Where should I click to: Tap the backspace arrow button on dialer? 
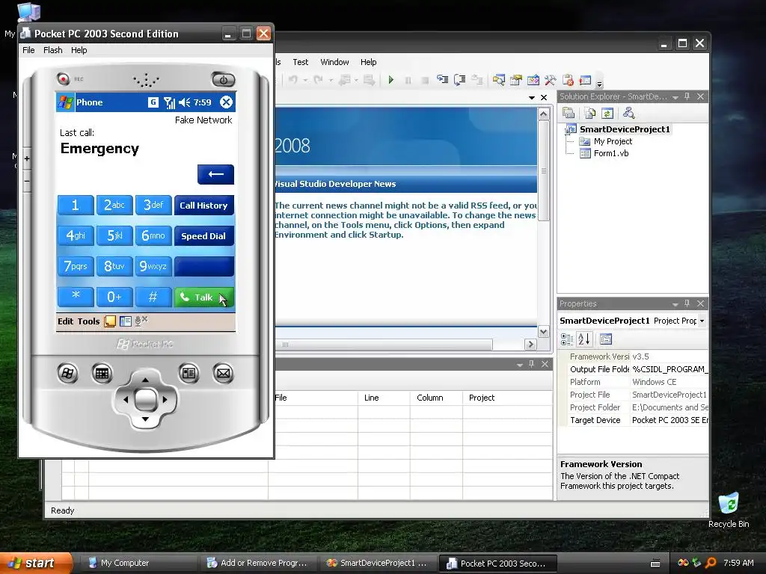pyautogui.click(x=215, y=174)
